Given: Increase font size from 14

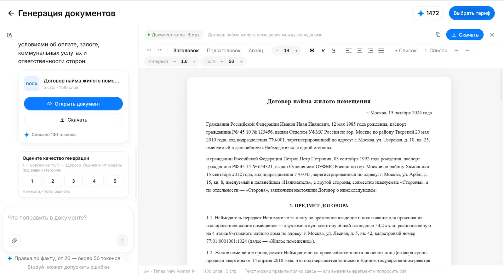Looking at the screenshot, I should pyautogui.click(x=296, y=50).
